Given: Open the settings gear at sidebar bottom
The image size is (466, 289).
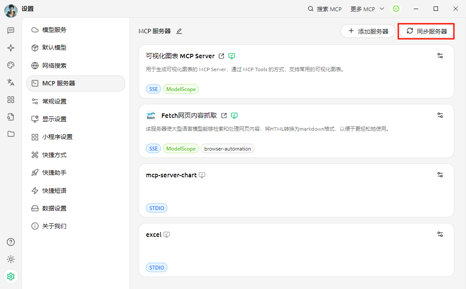Looking at the screenshot, I should coord(10,276).
